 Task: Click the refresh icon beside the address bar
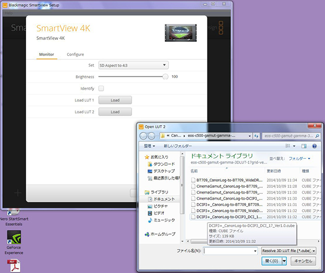point(256,135)
